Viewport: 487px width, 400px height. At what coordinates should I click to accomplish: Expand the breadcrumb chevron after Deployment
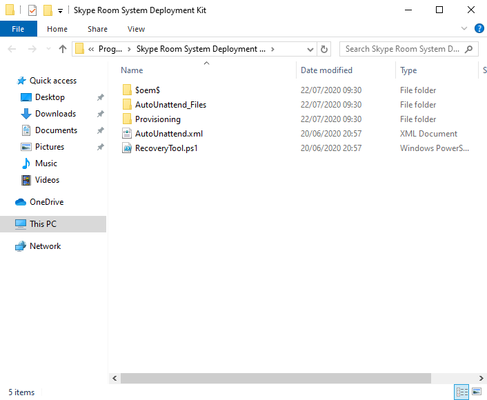point(272,49)
